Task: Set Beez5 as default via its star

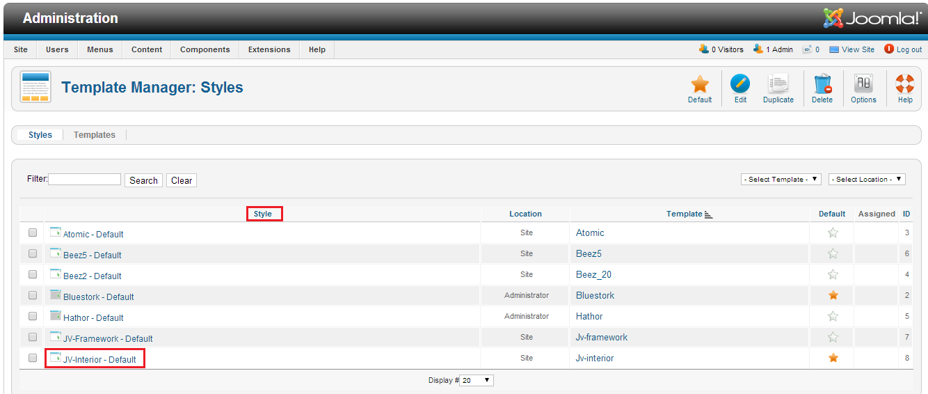Action: [x=833, y=254]
